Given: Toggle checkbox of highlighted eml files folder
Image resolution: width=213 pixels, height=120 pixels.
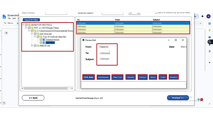Looking at the screenshot, I should pos(41,43).
